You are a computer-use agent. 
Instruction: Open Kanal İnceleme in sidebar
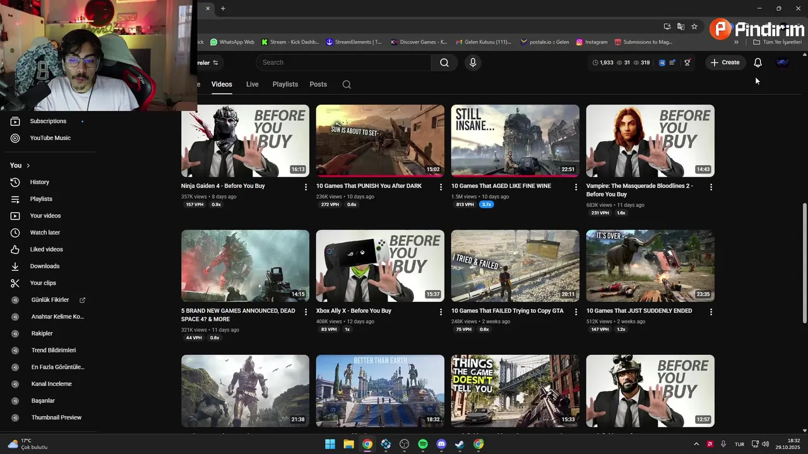(52, 384)
